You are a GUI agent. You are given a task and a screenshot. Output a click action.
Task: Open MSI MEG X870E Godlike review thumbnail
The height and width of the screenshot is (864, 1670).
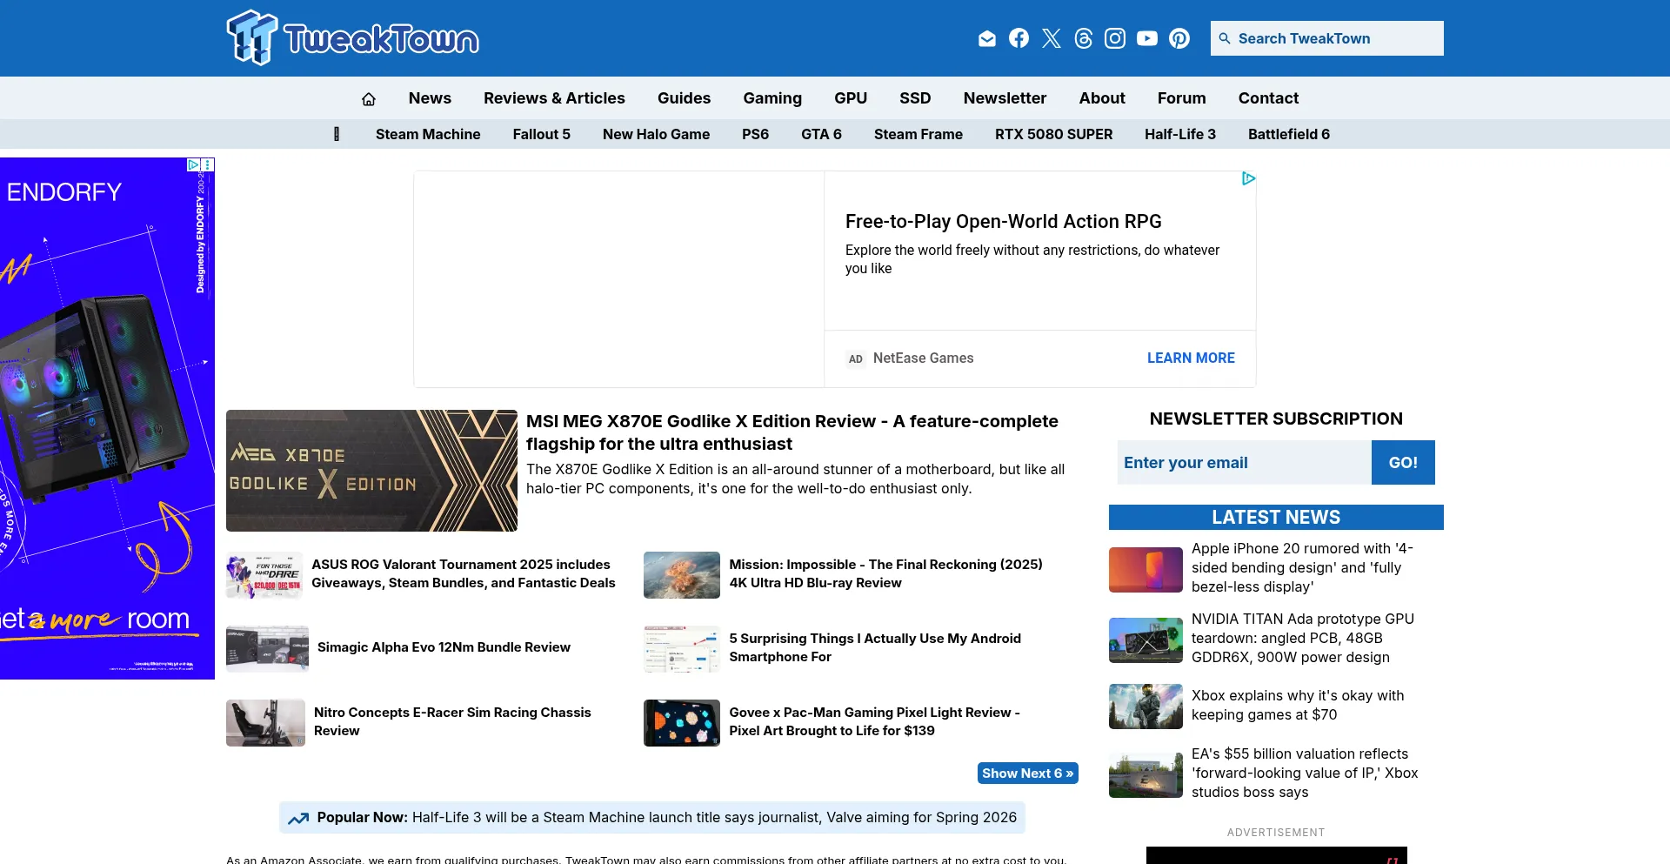371,471
